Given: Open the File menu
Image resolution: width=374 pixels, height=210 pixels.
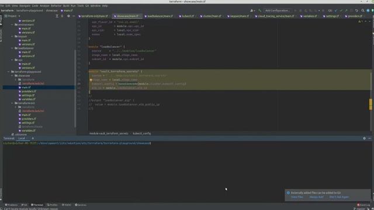Looking at the screenshot, I should point(2,6).
